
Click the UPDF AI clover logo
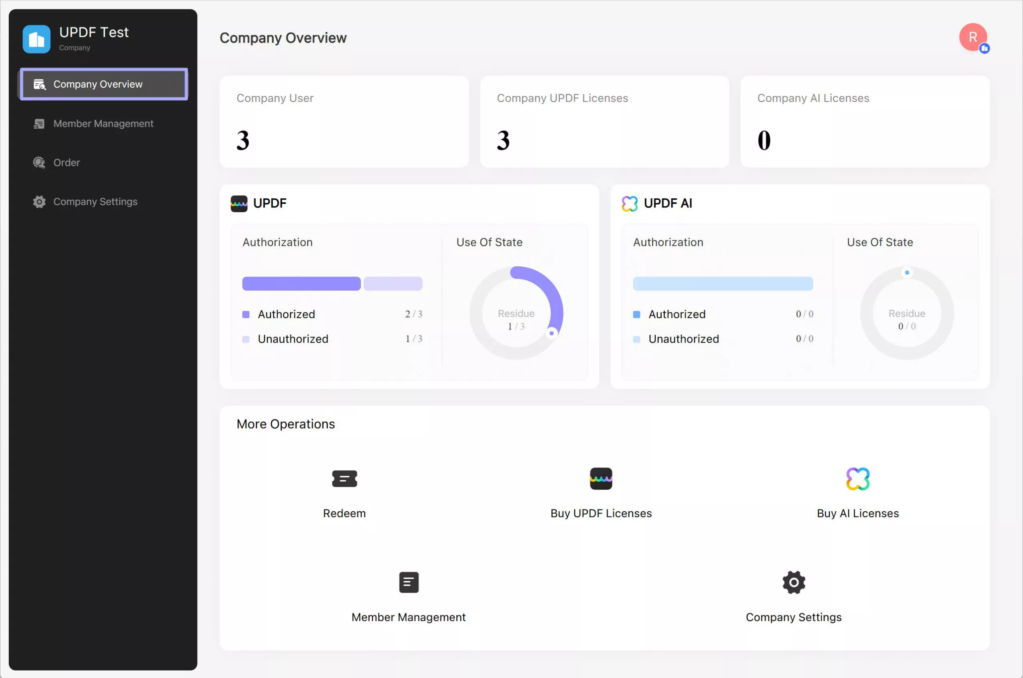click(x=629, y=203)
